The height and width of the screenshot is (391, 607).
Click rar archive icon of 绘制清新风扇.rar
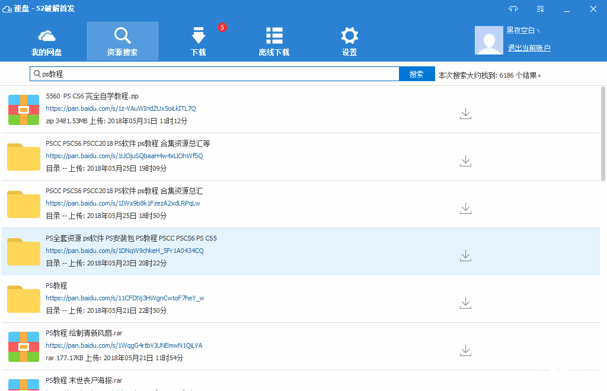pyautogui.click(x=24, y=347)
